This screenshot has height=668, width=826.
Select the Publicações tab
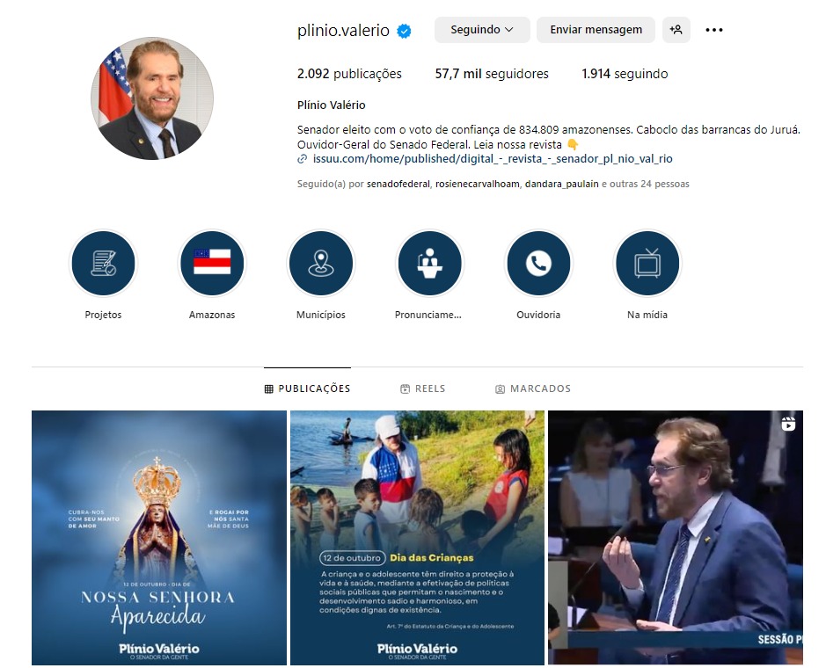click(x=307, y=388)
